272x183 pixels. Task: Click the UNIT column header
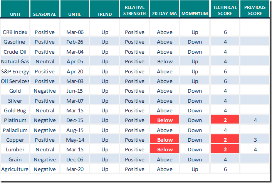[15, 14]
